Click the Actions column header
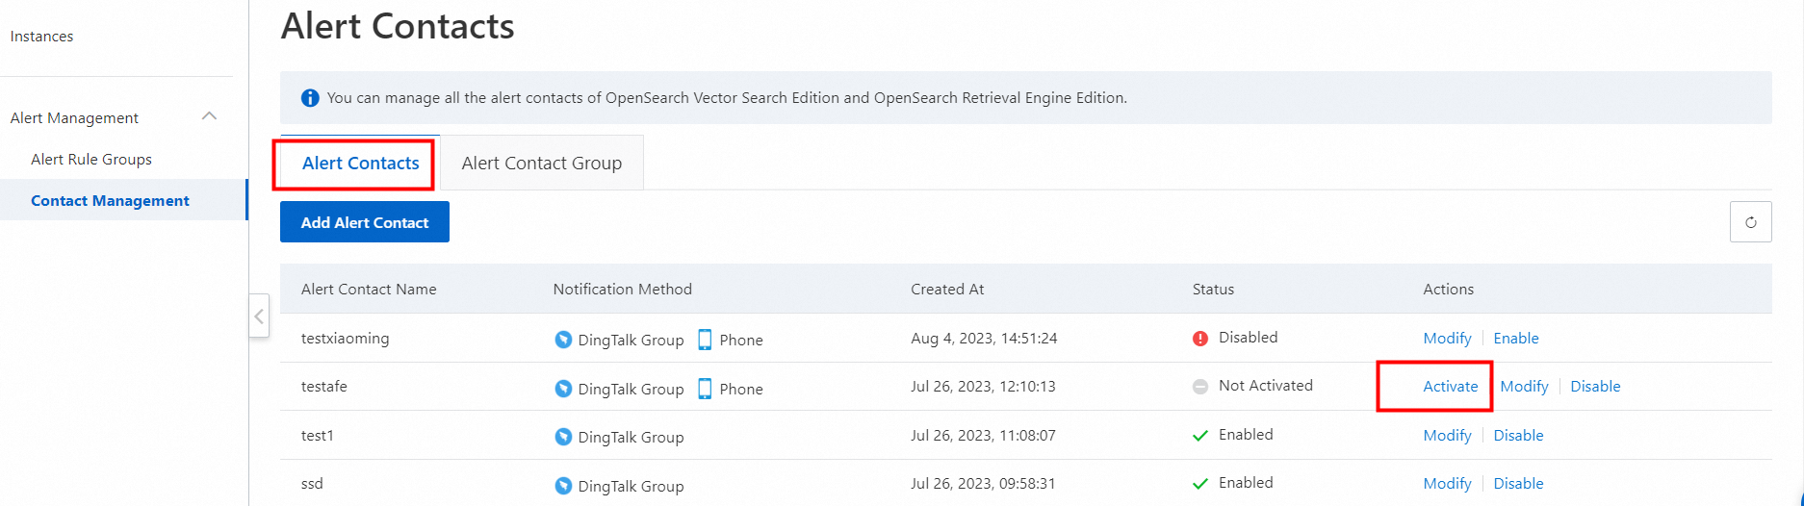Screen dimensions: 1804x506 1449,290
